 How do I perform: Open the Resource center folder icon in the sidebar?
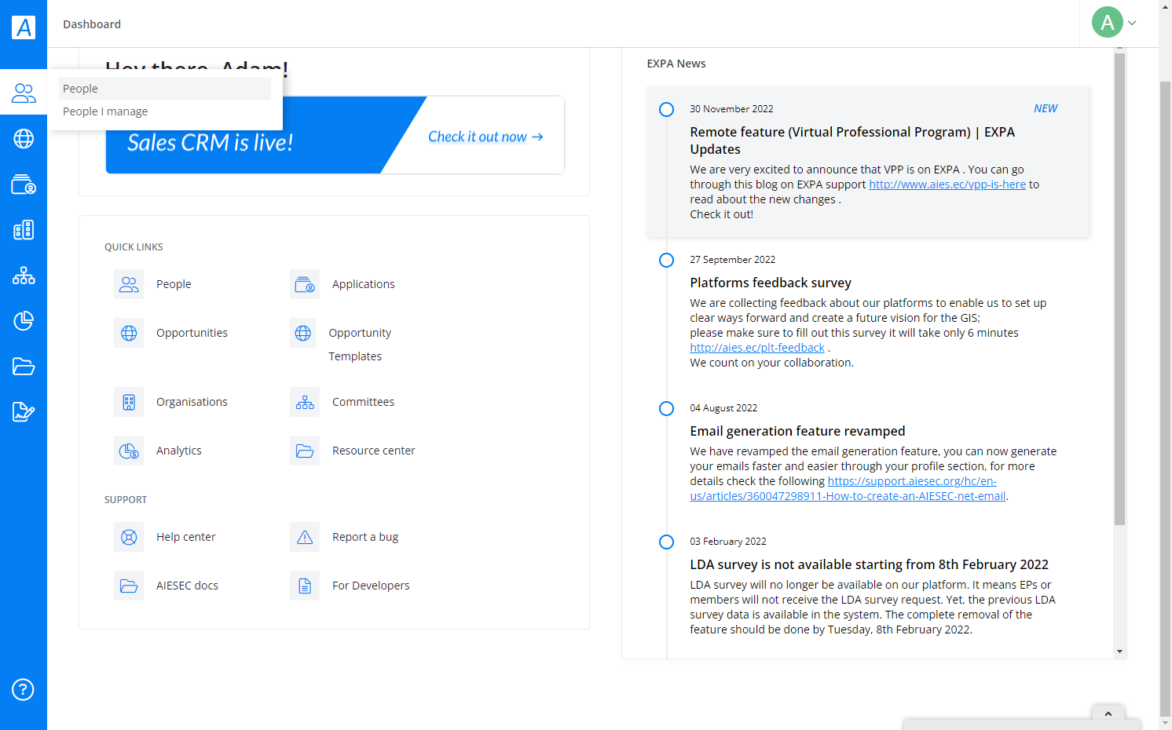tap(24, 367)
